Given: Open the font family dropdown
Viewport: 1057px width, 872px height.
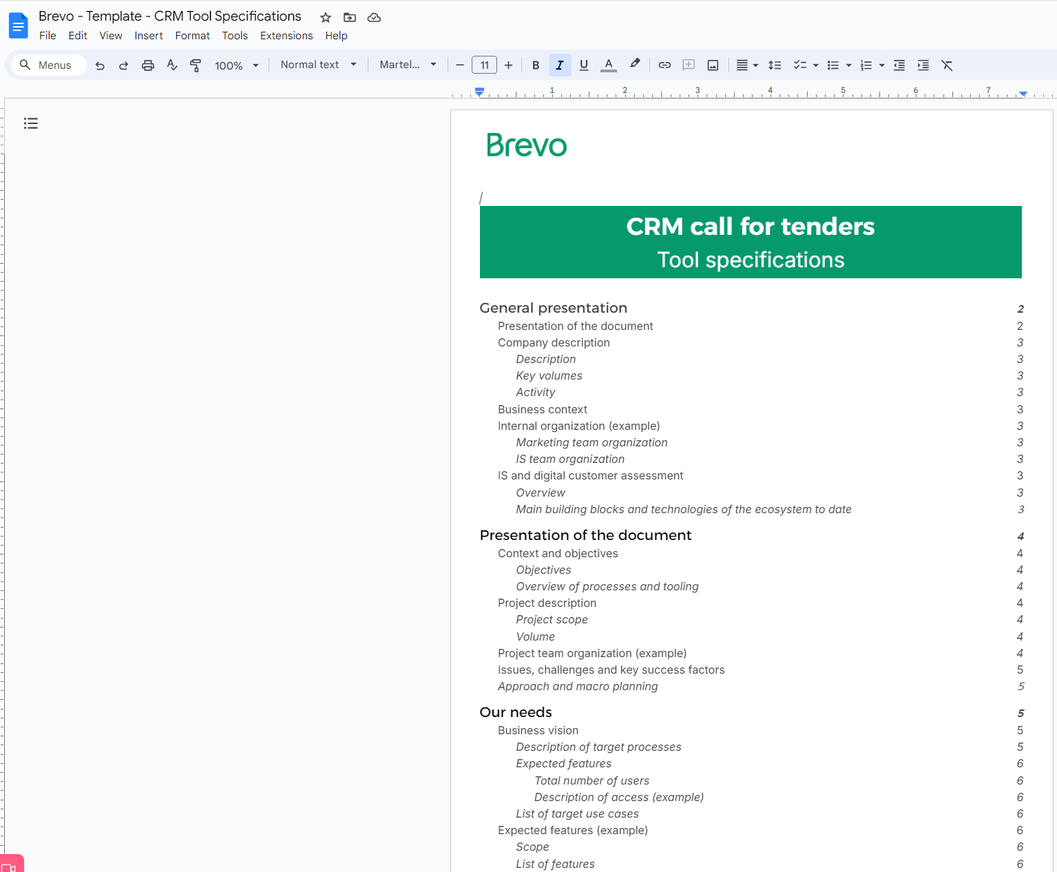Looking at the screenshot, I should pos(408,65).
